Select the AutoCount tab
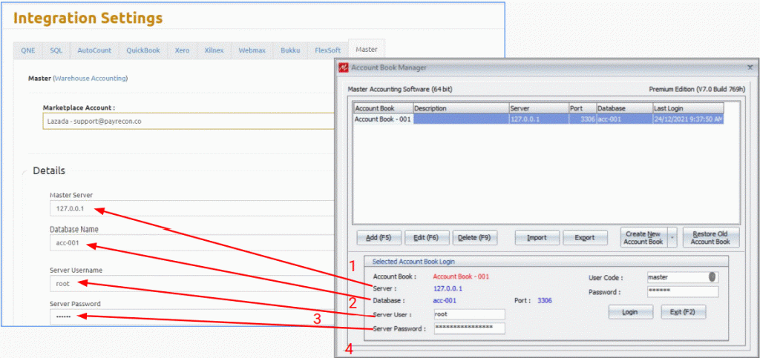This screenshot has height=358, width=760. pyautogui.click(x=94, y=50)
